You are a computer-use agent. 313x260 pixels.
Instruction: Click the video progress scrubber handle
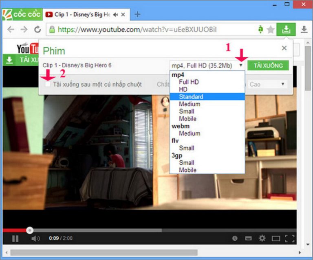[30, 230]
